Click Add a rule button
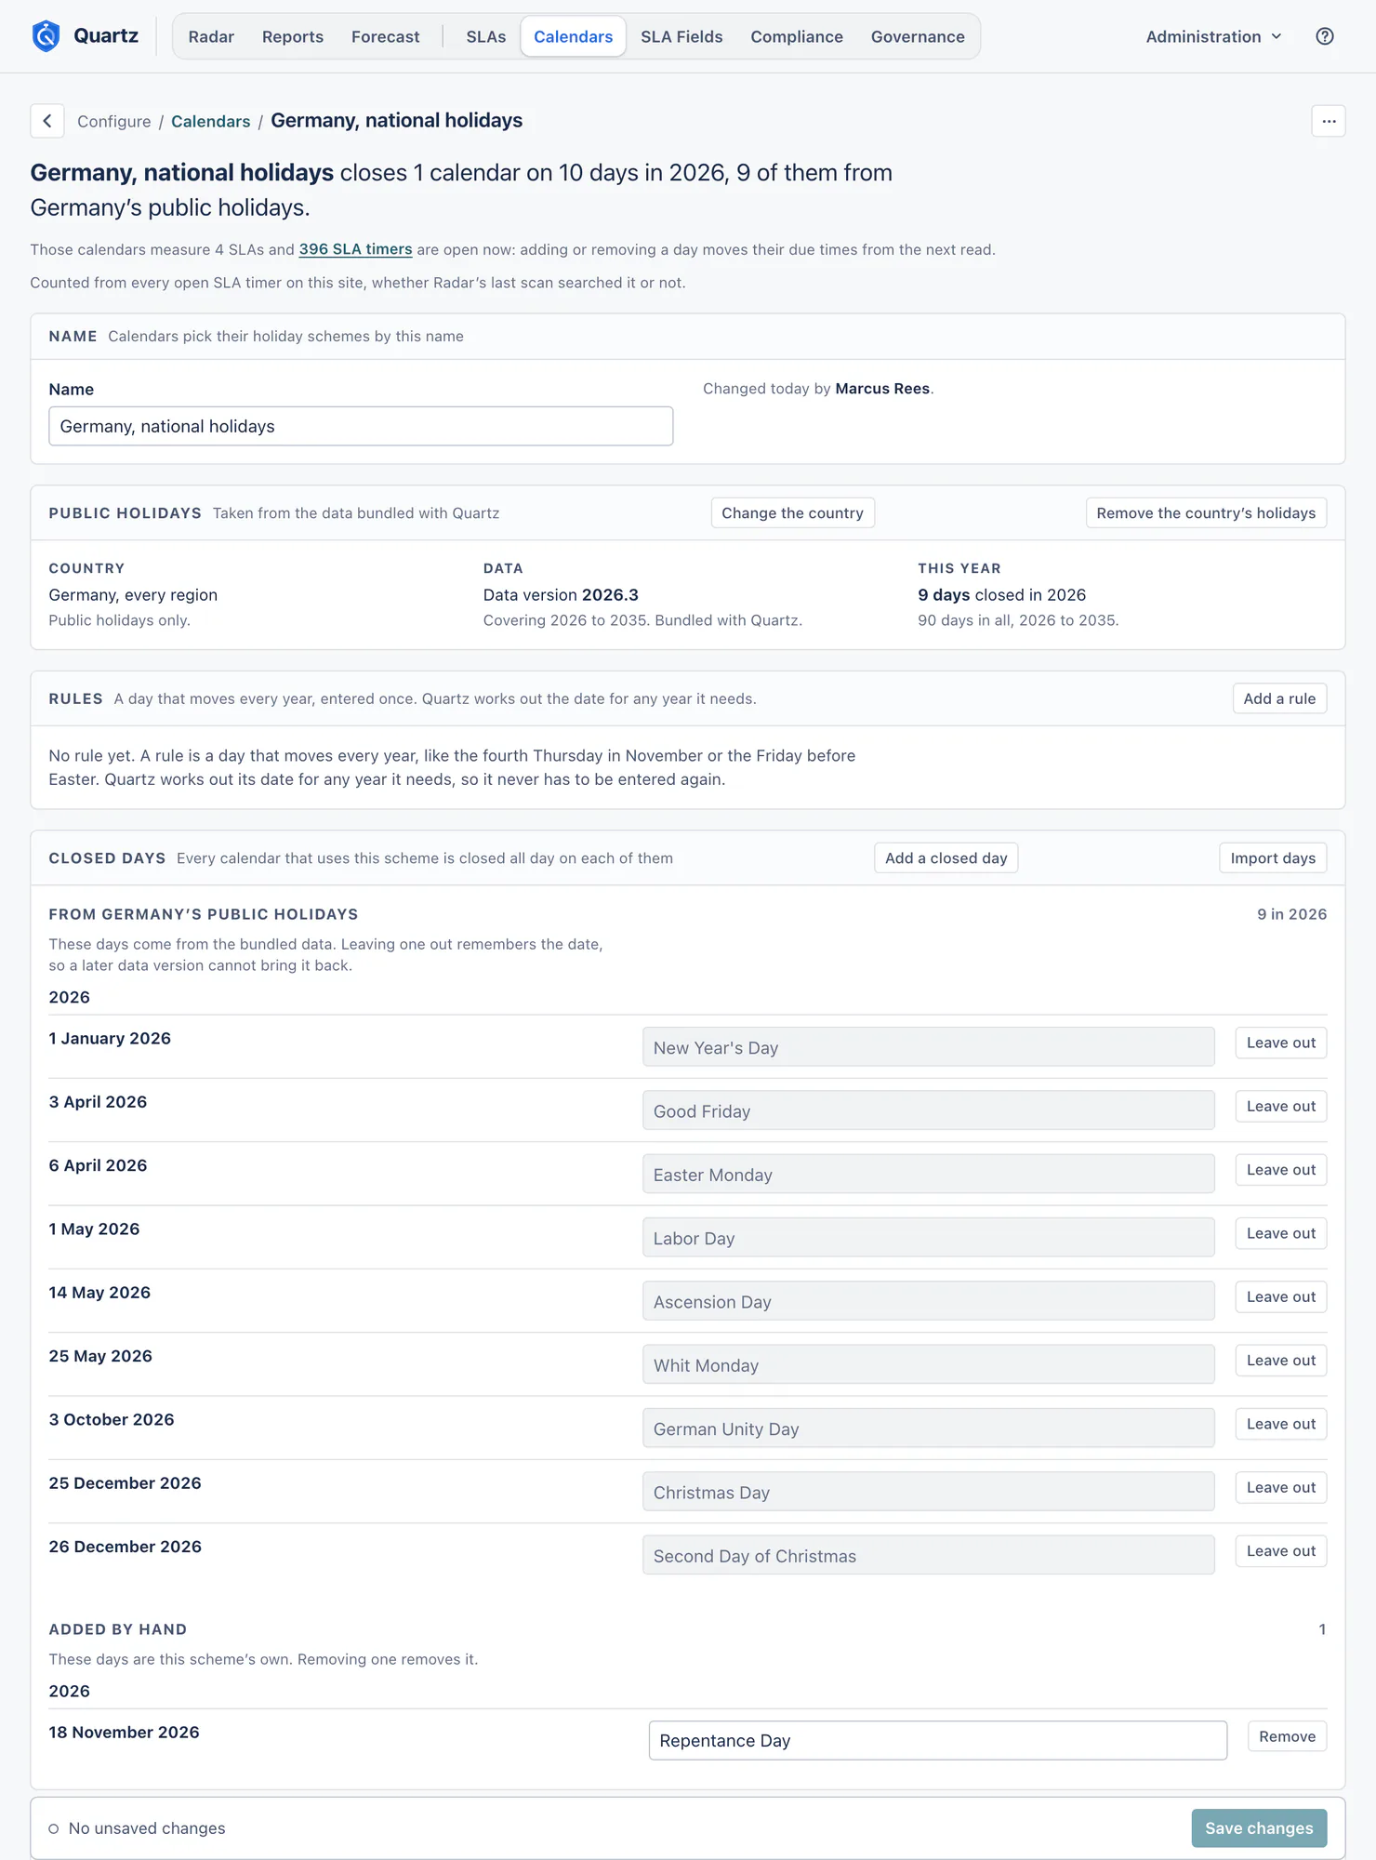The image size is (1376, 1860). point(1279,698)
